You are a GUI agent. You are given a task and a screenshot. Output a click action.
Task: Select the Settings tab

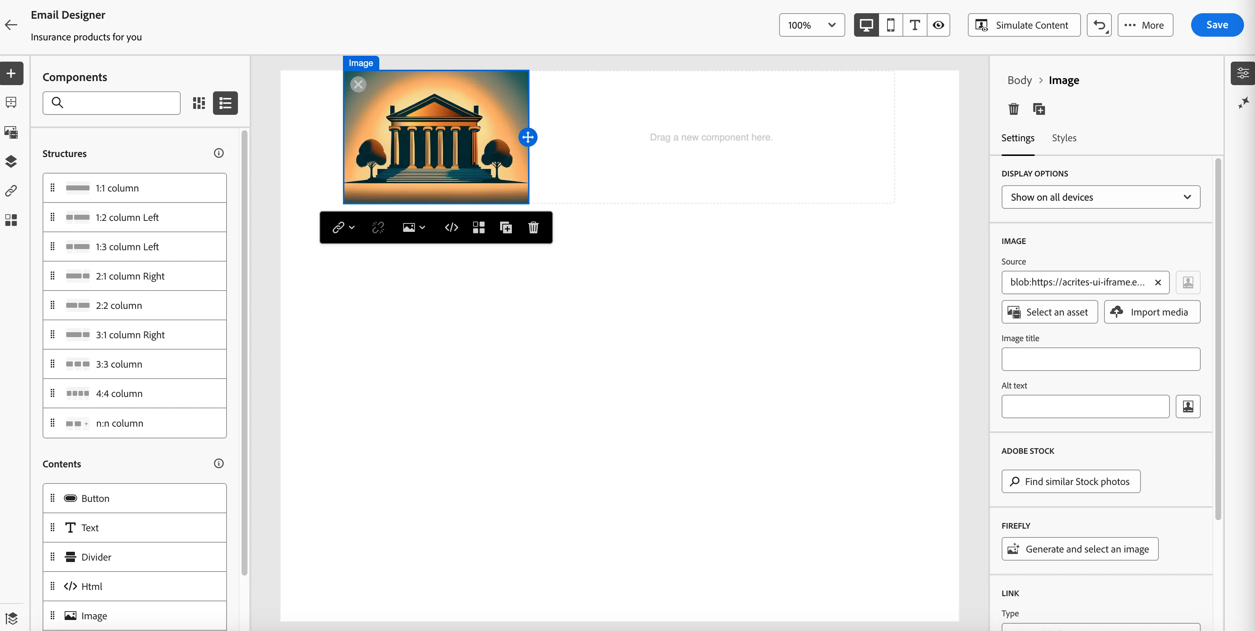1018,138
